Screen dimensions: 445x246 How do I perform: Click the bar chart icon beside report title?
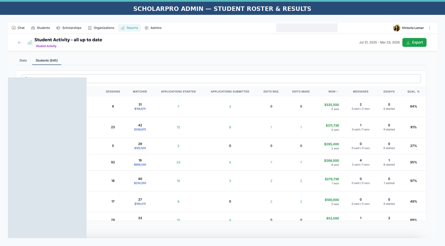tap(30, 43)
